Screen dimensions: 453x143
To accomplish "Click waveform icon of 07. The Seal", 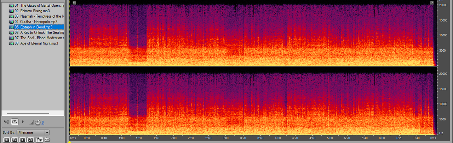I will point(11,38).
